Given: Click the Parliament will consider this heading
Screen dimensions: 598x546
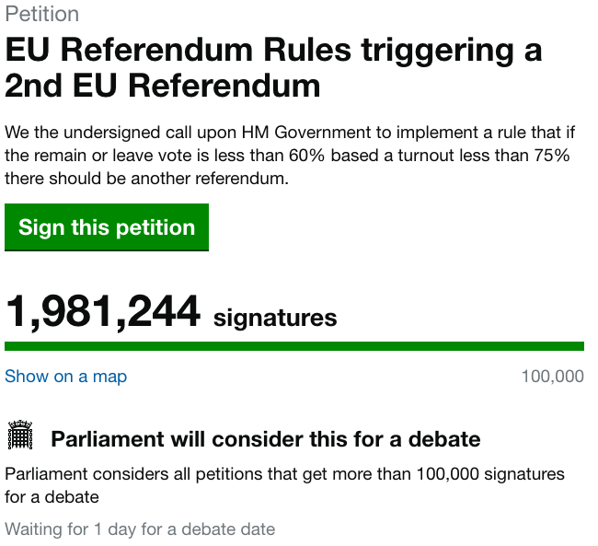Looking at the screenshot, I should [266, 439].
